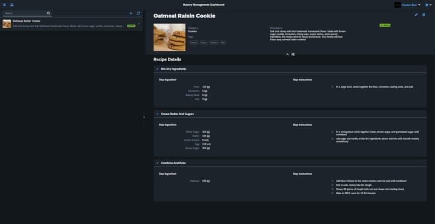Collapse the Mix Dry Ingredients section
Screen dimensions: 435x224
coord(157,69)
